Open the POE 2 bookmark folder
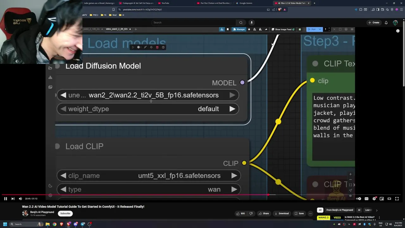The height and width of the screenshot is (228, 405). pos(94,15)
